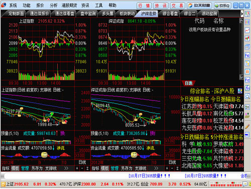Expand more options with >> under right chart

click(156, 168)
